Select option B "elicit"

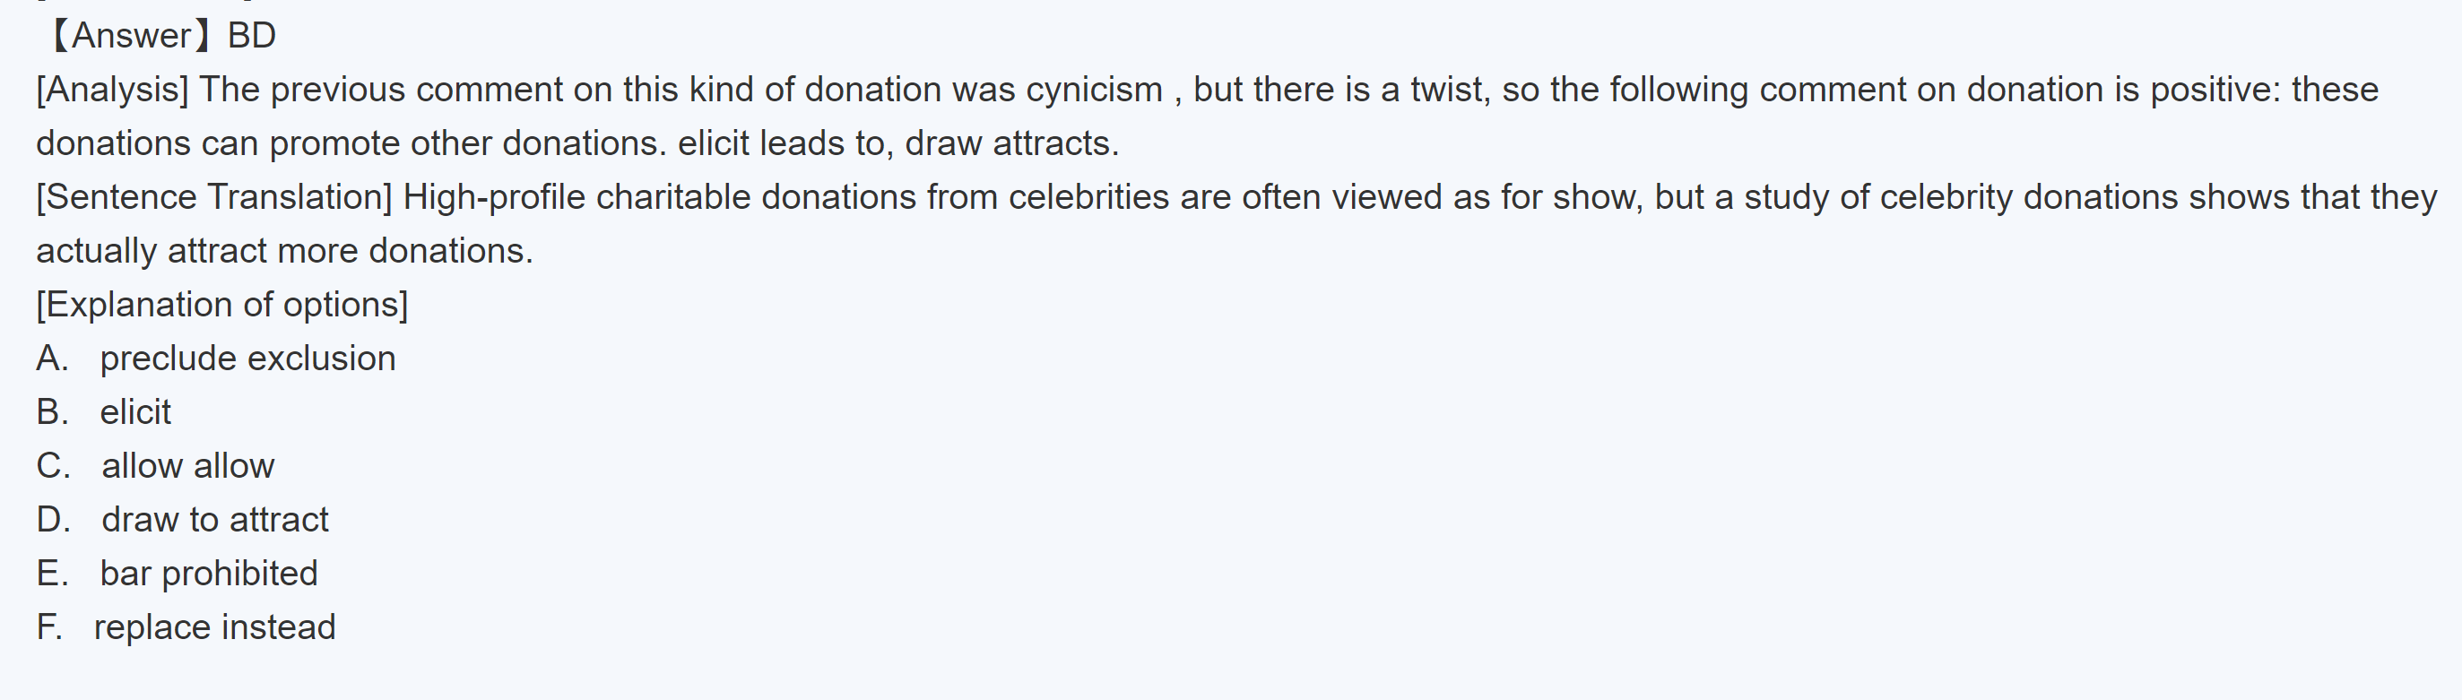click(134, 411)
